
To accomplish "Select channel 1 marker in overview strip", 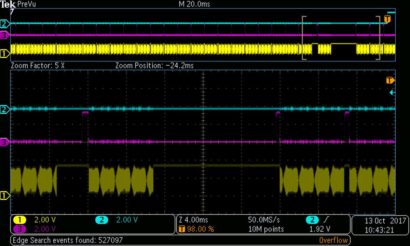I will click(x=5, y=53).
